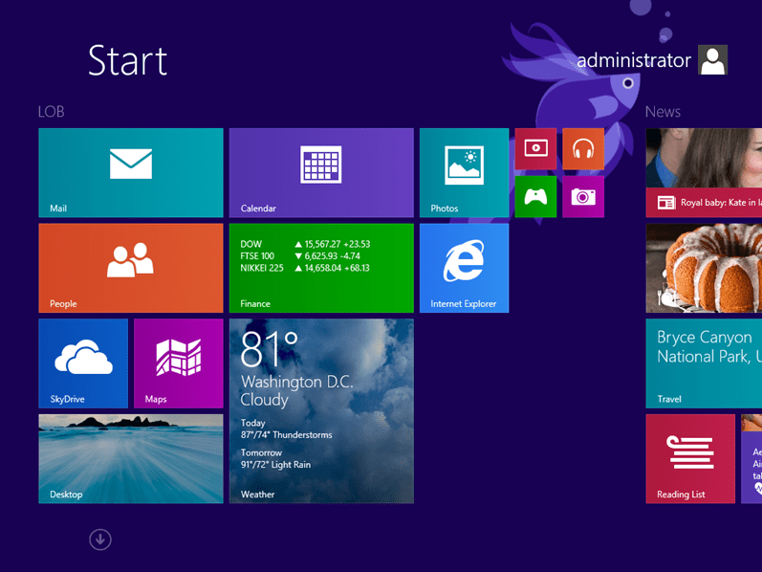
Task: Select the News group heading
Action: pos(663,112)
